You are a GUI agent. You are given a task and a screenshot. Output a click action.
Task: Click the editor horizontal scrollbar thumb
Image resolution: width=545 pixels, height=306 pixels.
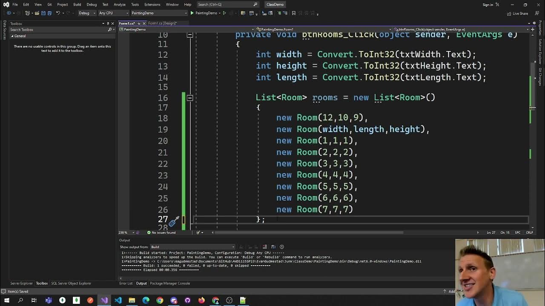coord(309,232)
